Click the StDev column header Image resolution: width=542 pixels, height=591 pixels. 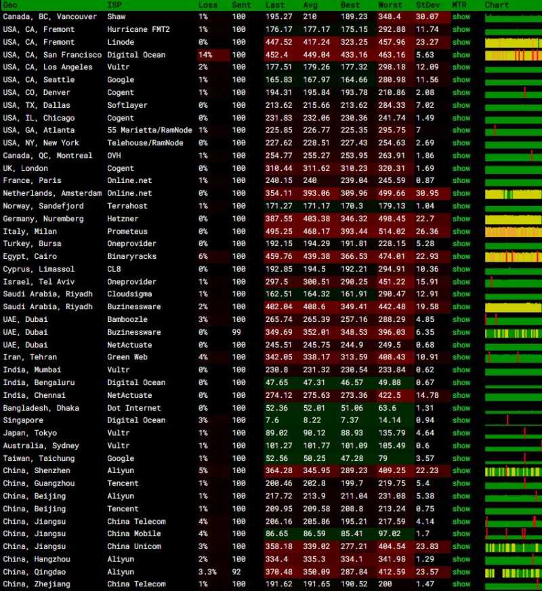pyautogui.click(x=428, y=5)
